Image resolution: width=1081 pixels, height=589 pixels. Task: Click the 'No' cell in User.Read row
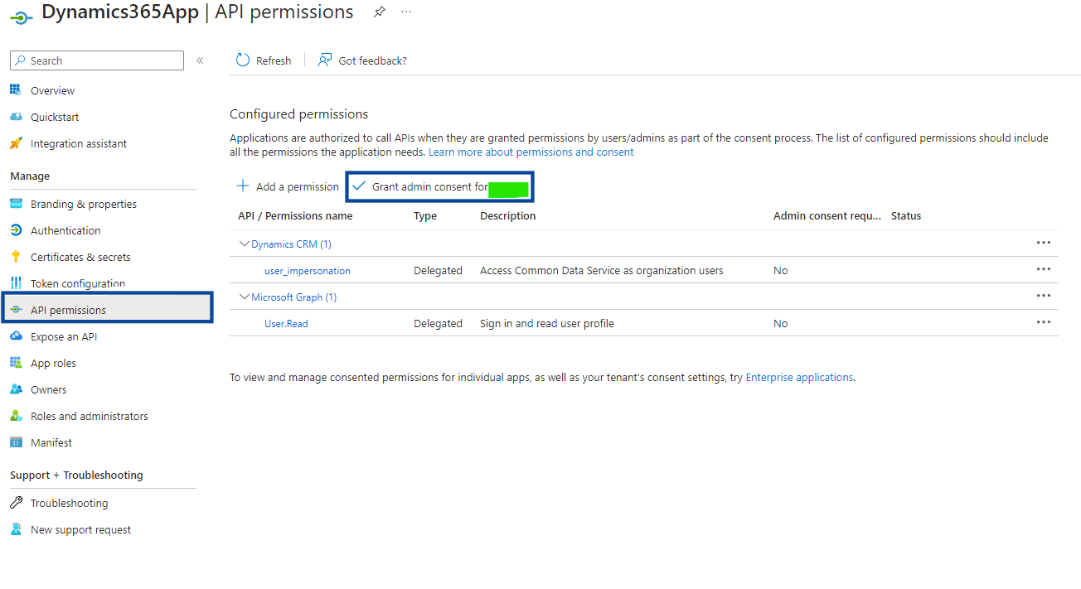tap(780, 323)
